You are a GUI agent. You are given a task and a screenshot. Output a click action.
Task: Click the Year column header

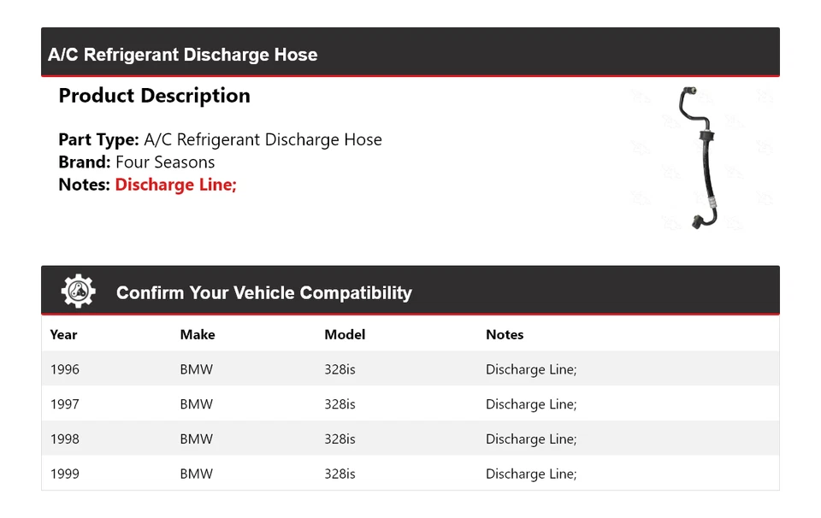[x=63, y=334]
